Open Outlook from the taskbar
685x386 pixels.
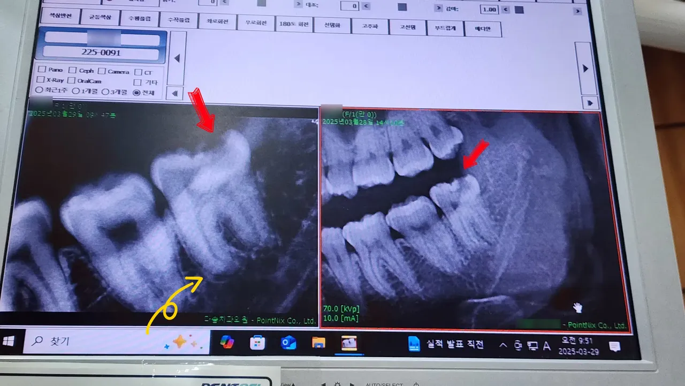pos(288,343)
